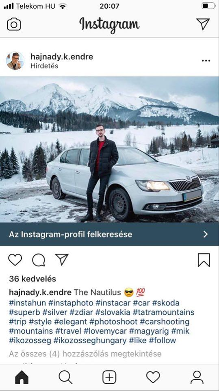Open the #tatramountains hashtag

163,312
